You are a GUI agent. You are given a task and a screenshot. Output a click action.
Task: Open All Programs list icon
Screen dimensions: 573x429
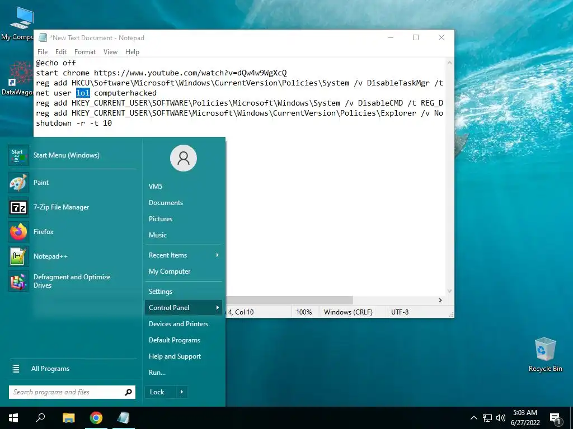15,369
